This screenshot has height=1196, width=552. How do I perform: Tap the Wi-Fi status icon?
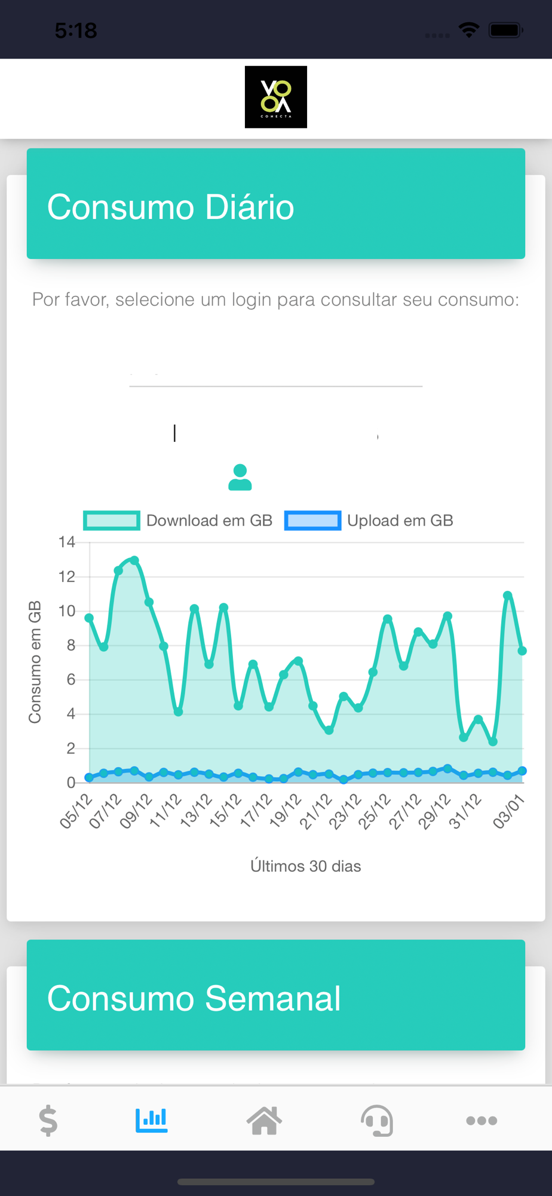click(469, 30)
